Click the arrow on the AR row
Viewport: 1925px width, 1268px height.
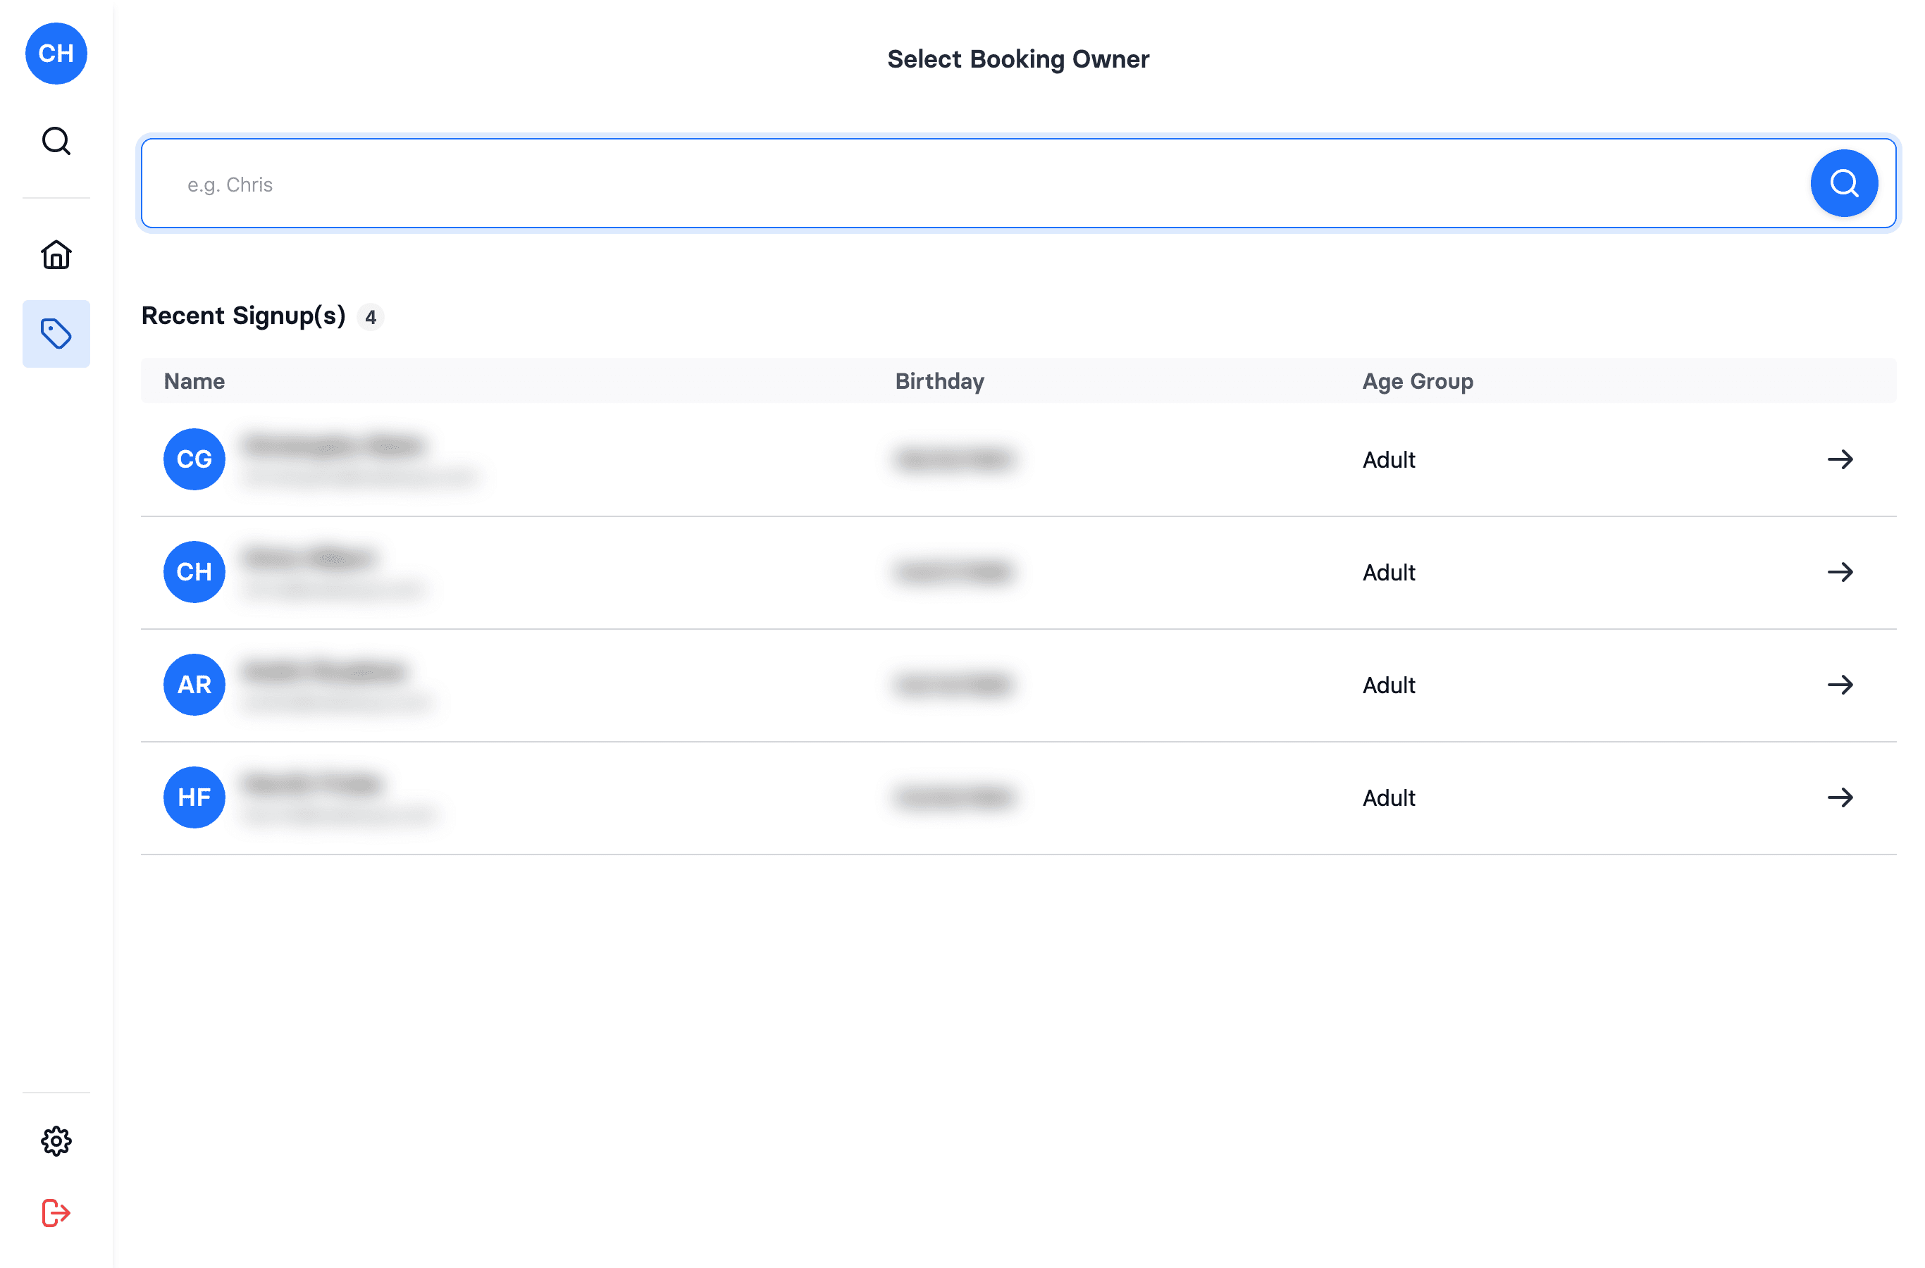[x=1840, y=685]
